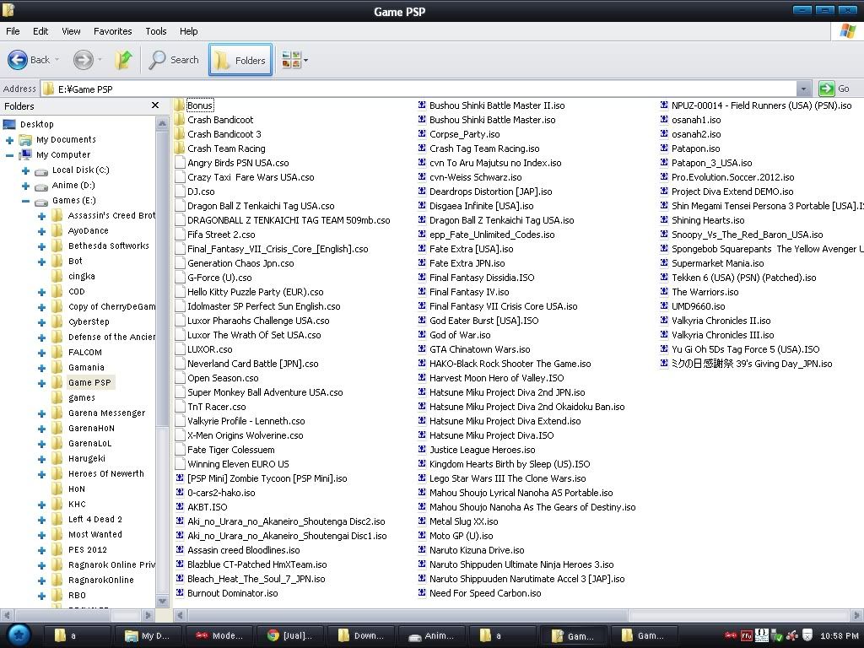Click the address field E:¥Game PSP

tap(418, 89)
